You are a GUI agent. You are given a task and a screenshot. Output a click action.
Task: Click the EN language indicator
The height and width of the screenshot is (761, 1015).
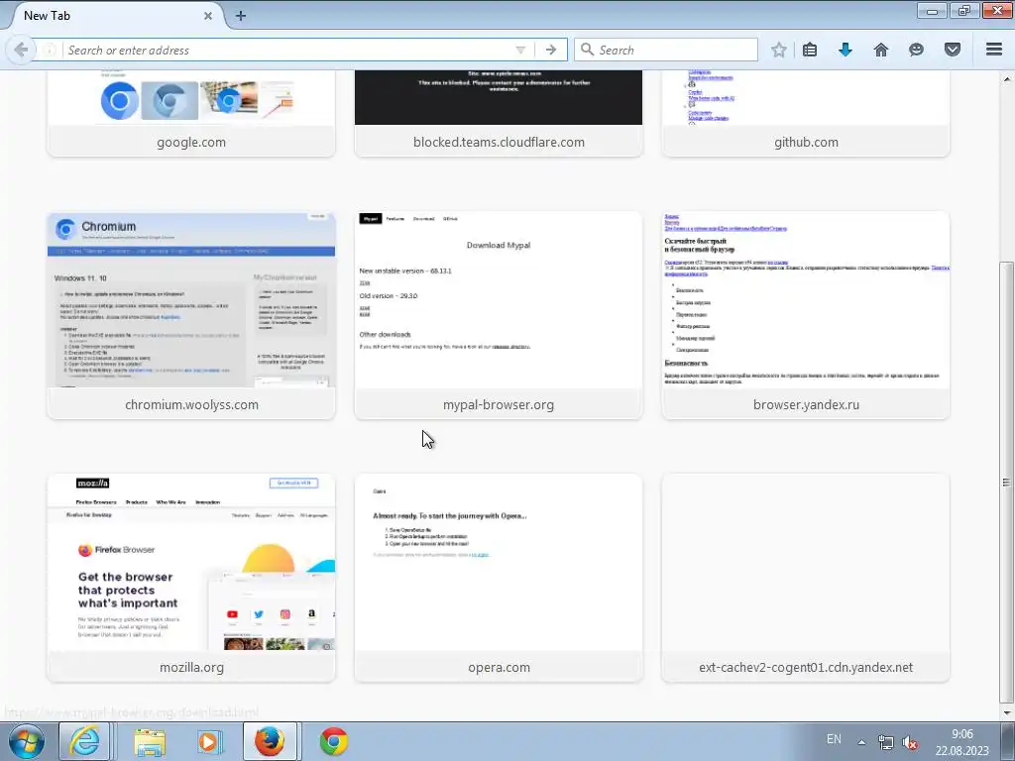(834, 739)
